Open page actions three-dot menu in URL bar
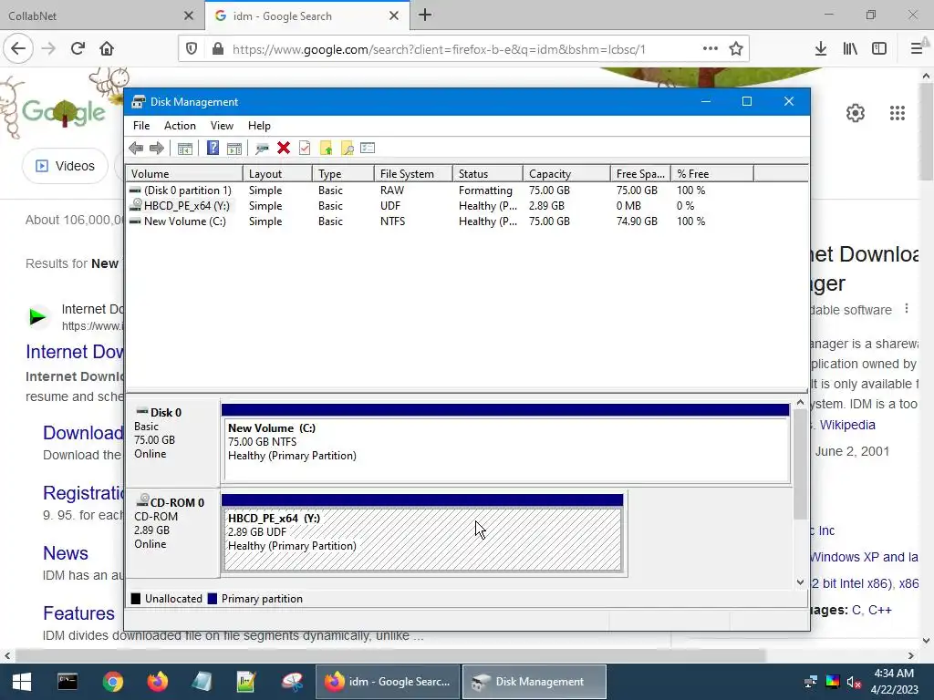This screenshot has width=934, height=700. click(710, 49)
